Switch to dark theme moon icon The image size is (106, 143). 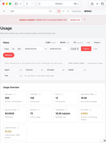click(68, 11)
